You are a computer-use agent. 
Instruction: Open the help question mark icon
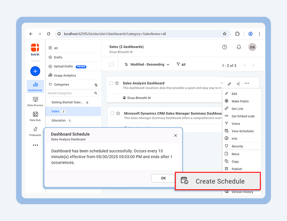pyautogui.click(x=225, y=47)
